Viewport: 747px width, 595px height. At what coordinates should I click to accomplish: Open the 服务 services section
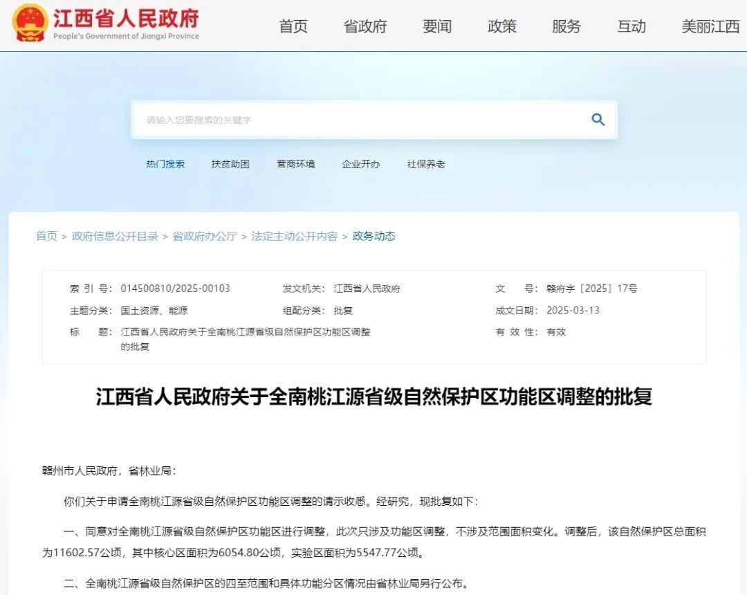[566, 26]
